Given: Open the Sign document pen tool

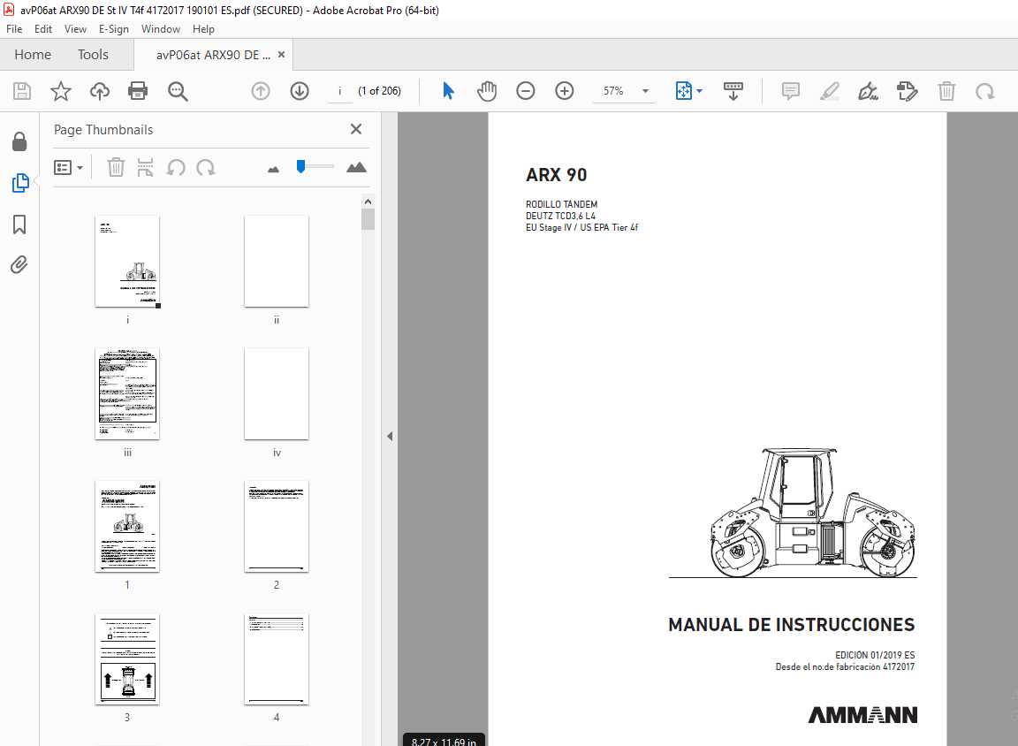Looking at the screenshot, I should [x=868, y=91].
